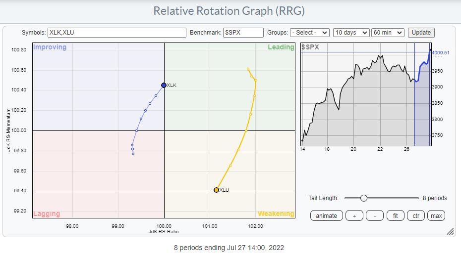Click the Lagging quadrant label

pyautogui.click(x=47, y=214)
